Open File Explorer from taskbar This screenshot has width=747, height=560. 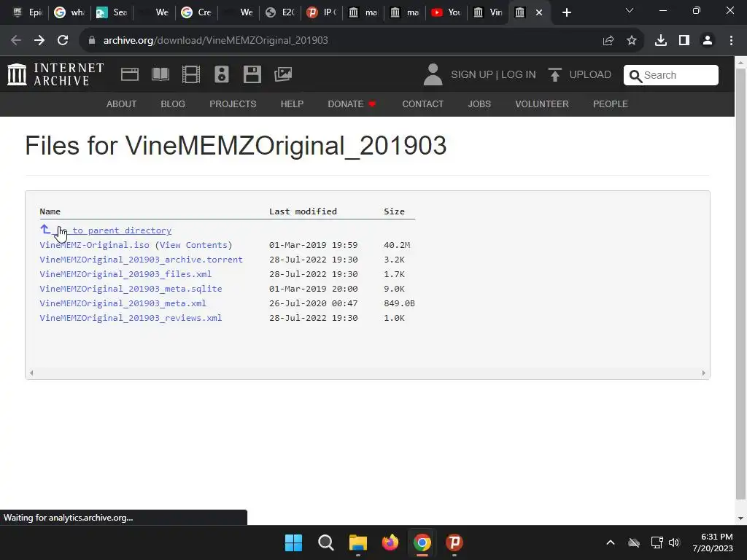click(x=357, y=542)
